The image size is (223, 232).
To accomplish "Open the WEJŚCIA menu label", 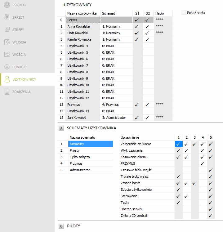I will click(x=19, y=42).
